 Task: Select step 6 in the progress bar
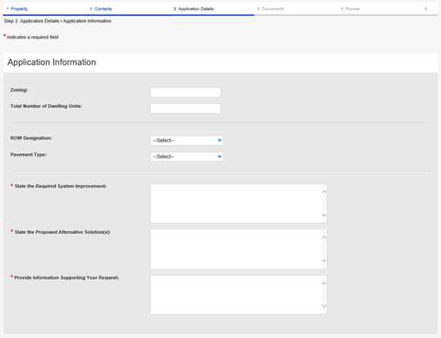point(425,9)
